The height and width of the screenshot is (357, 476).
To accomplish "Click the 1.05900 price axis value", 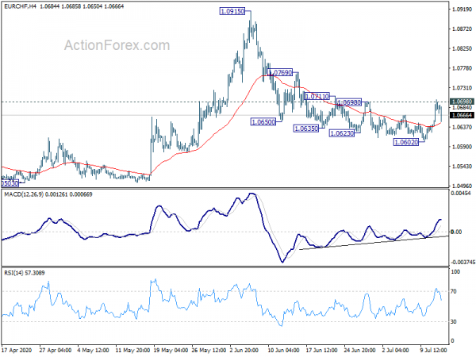I will coord(462,147).
